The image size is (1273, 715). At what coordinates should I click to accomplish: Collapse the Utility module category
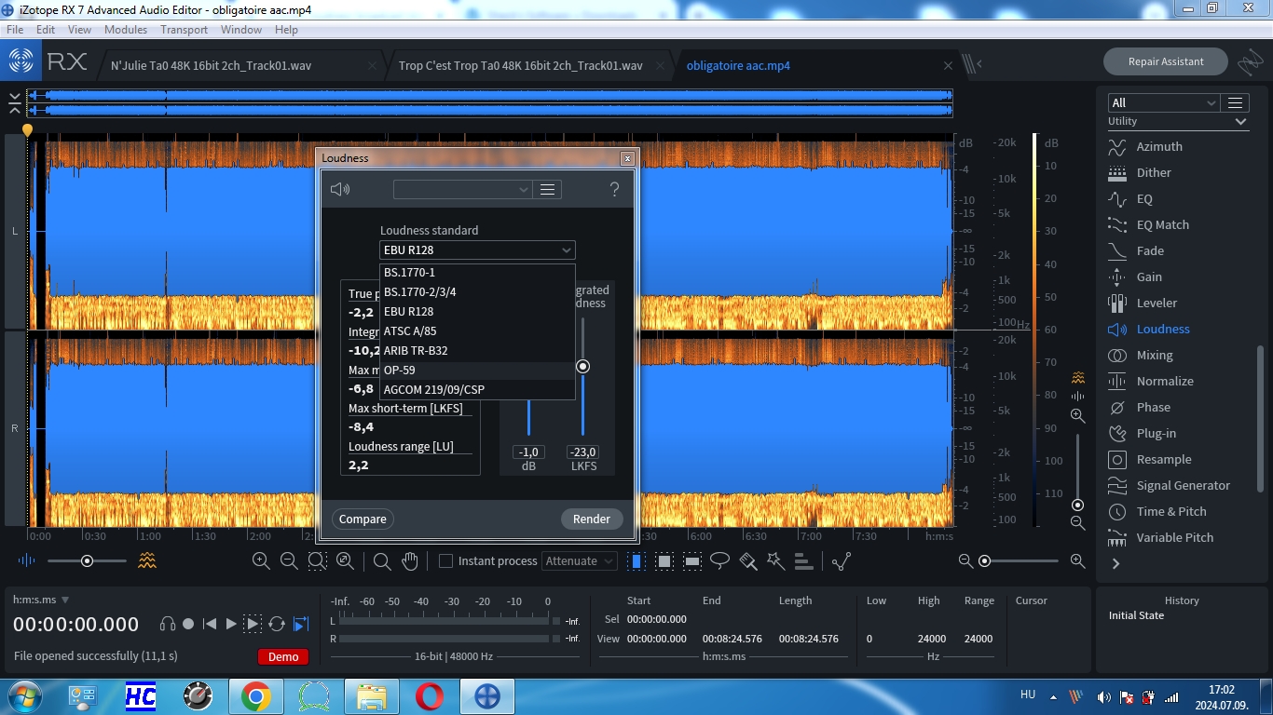1240,122
